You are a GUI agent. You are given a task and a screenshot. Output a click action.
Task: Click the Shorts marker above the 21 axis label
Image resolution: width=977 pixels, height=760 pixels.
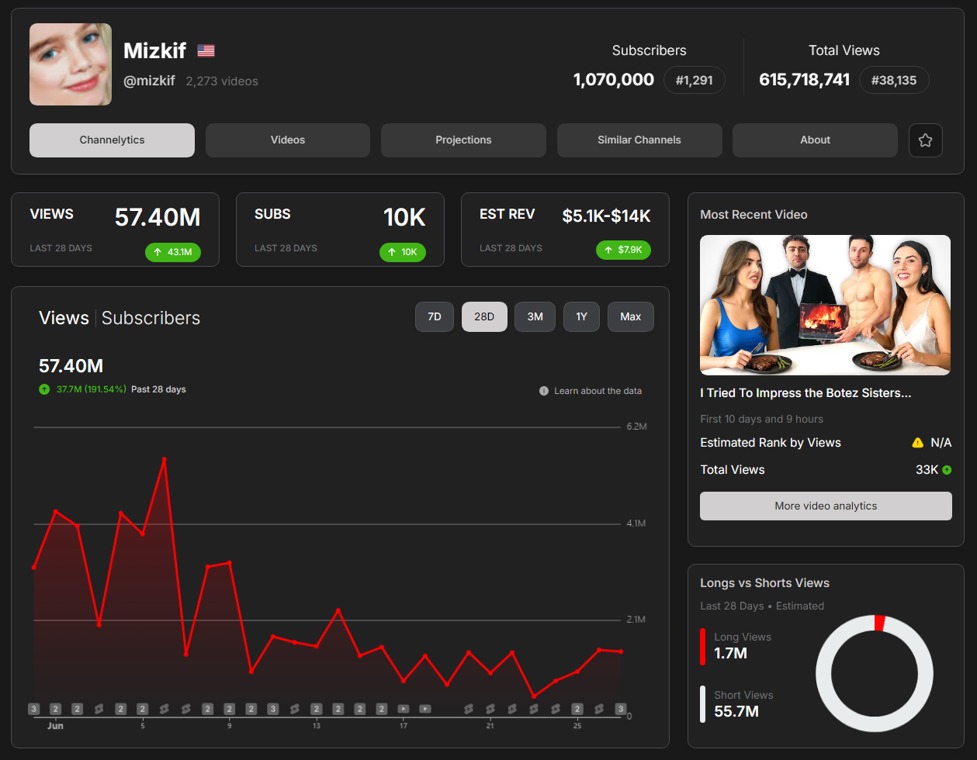[490, 709]
